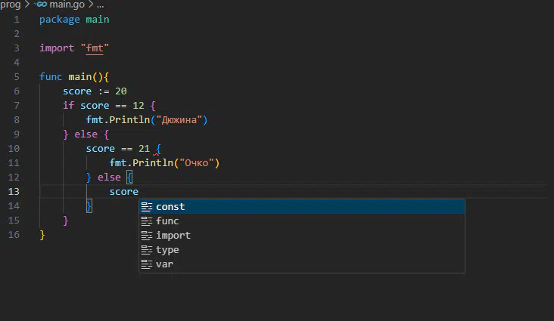Open the prog folder breadcrumb

[x=11, y=5]
